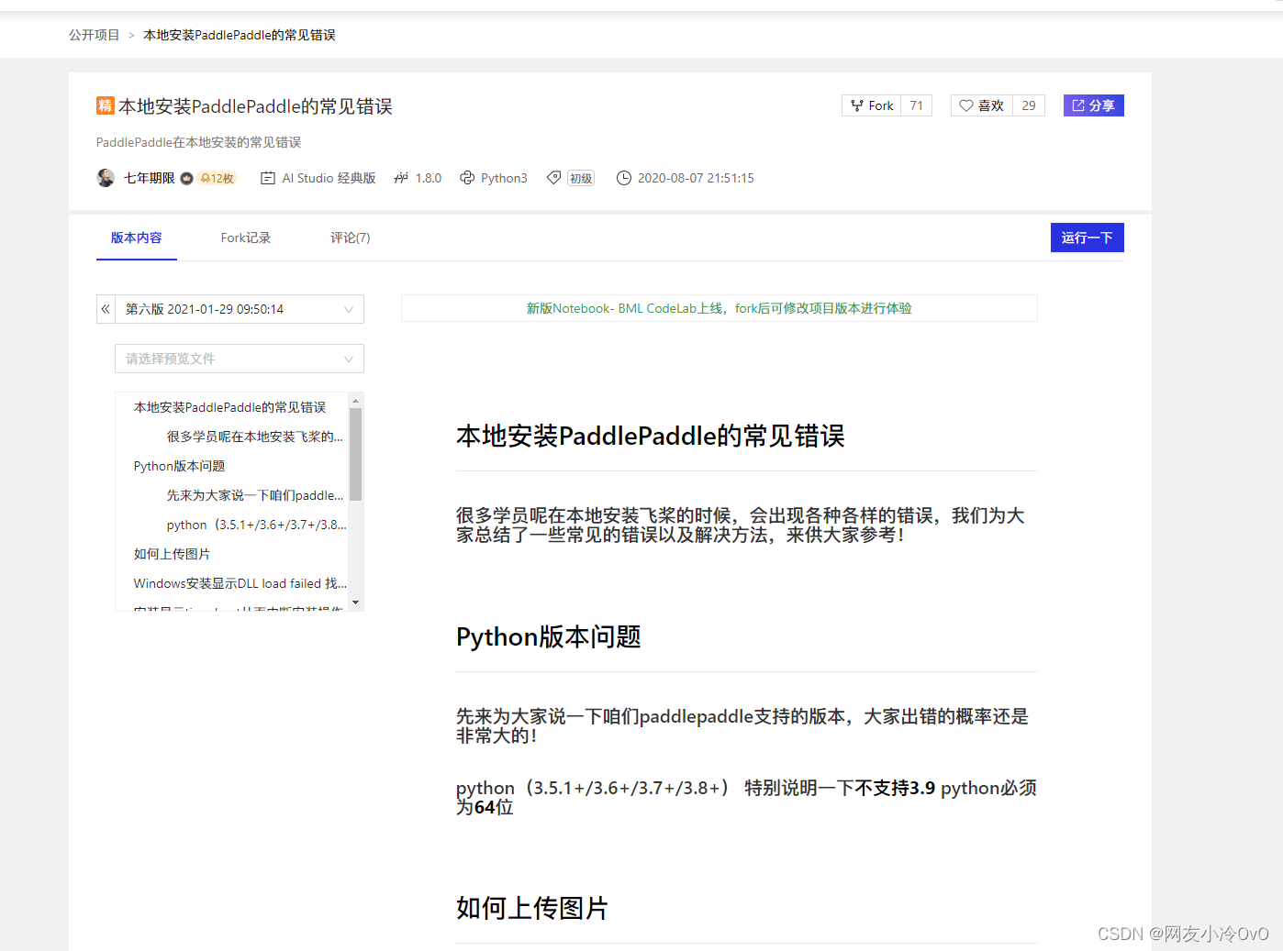Image resolution: width=1283 pixels, height=951 pixels.
Task: Select outline item python (3.5.1+/3.6+/3.7+/3.8...
Action: (257, 525)
